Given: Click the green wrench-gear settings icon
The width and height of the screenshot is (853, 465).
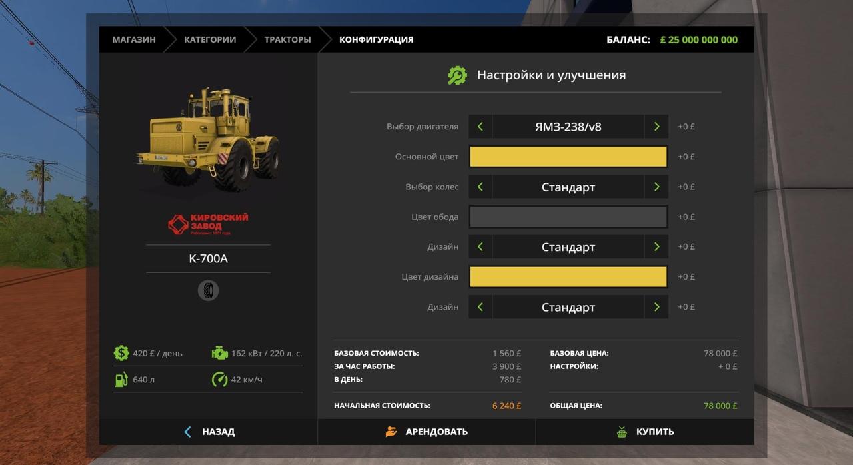Looking at the screenshot, I should click(x=457, y=75).
